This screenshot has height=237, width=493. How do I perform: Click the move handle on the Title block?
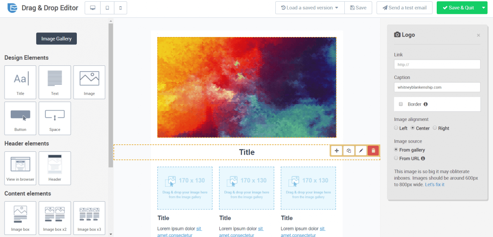pos(336,151)
